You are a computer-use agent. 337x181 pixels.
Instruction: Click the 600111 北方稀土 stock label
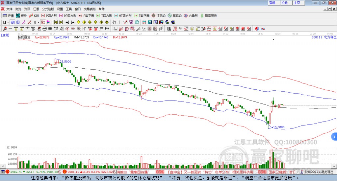[324, 37]
